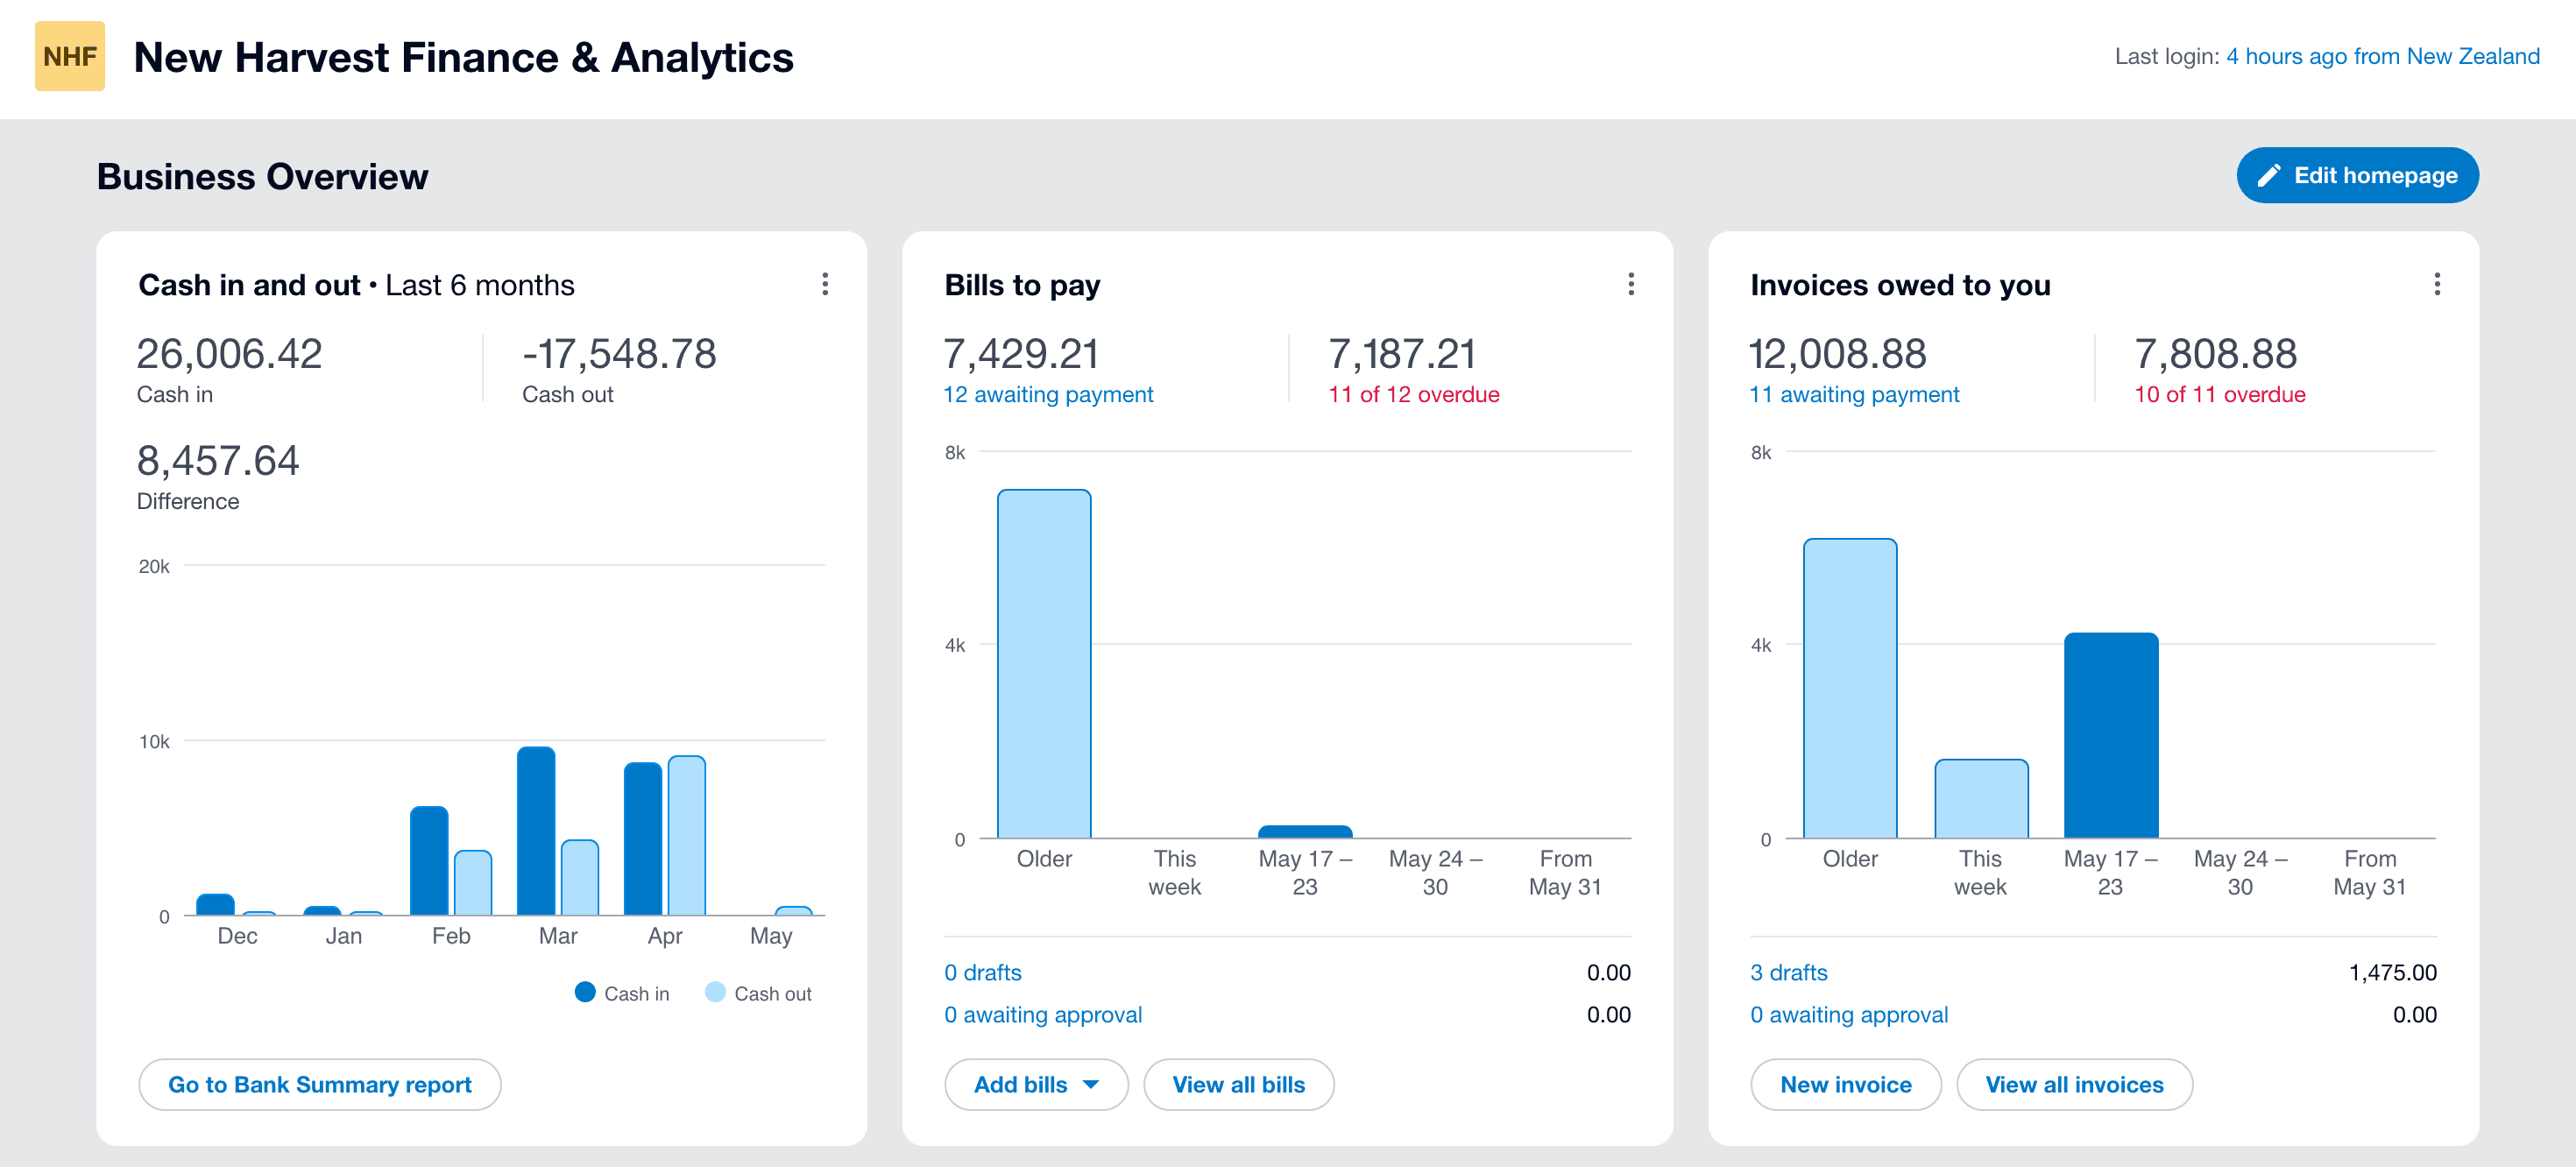2576x1167 pixels.
Task: Click the NHF organization logo
Action: [x=70, y=56]
